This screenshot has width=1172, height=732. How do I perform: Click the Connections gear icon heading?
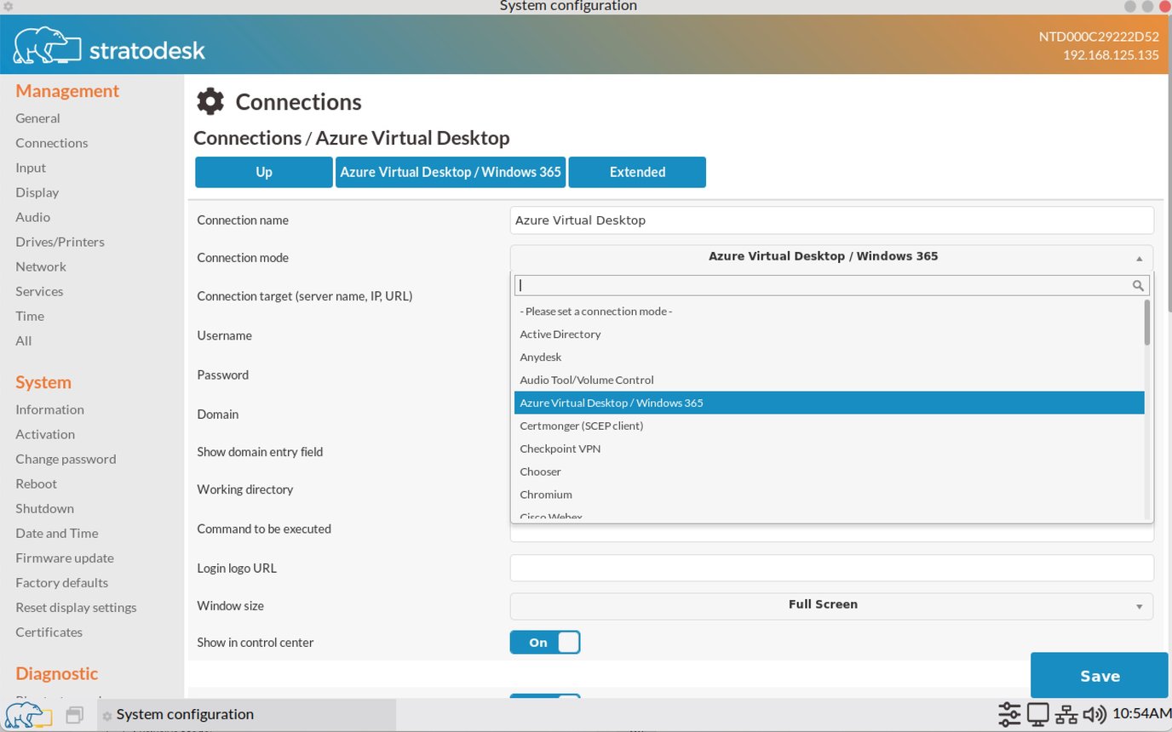(210, 101)
